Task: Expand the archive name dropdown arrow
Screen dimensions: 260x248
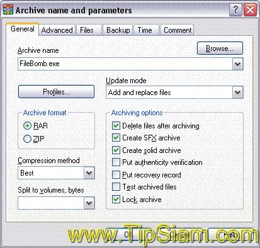Action: pos(237,64)
